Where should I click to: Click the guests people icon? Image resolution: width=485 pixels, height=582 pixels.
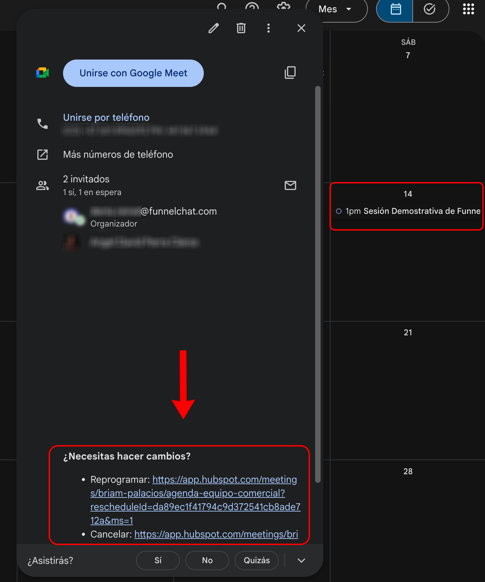click(42, 185)
